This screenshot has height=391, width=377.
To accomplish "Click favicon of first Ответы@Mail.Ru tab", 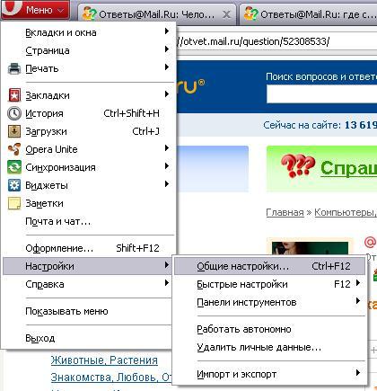I will pyautogui.click(x=90, y=13).
